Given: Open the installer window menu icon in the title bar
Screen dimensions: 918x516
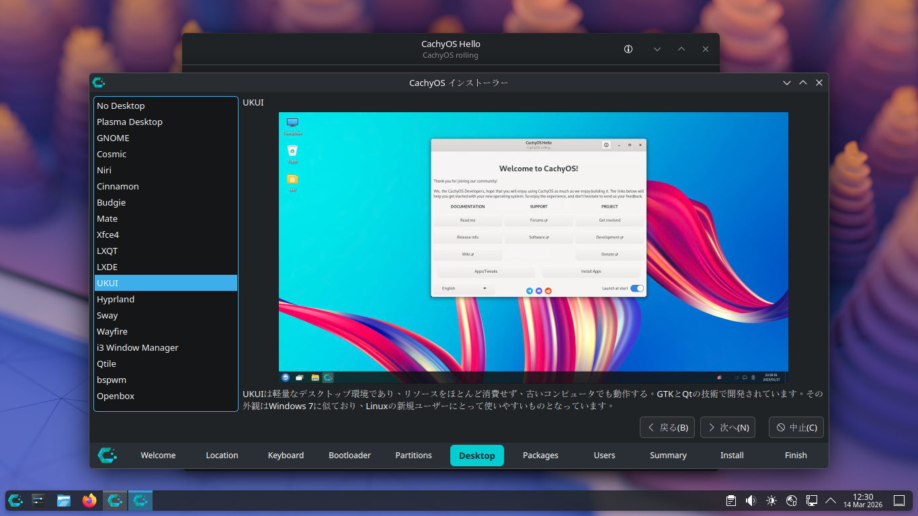Looking at the screenshot, I should click(99, 83).
